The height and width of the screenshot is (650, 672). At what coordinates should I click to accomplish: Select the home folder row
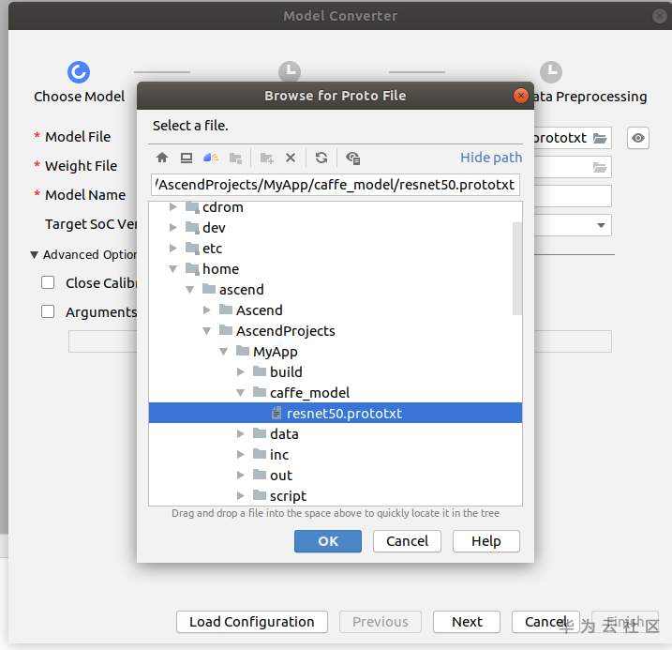(x=336, y=269)
